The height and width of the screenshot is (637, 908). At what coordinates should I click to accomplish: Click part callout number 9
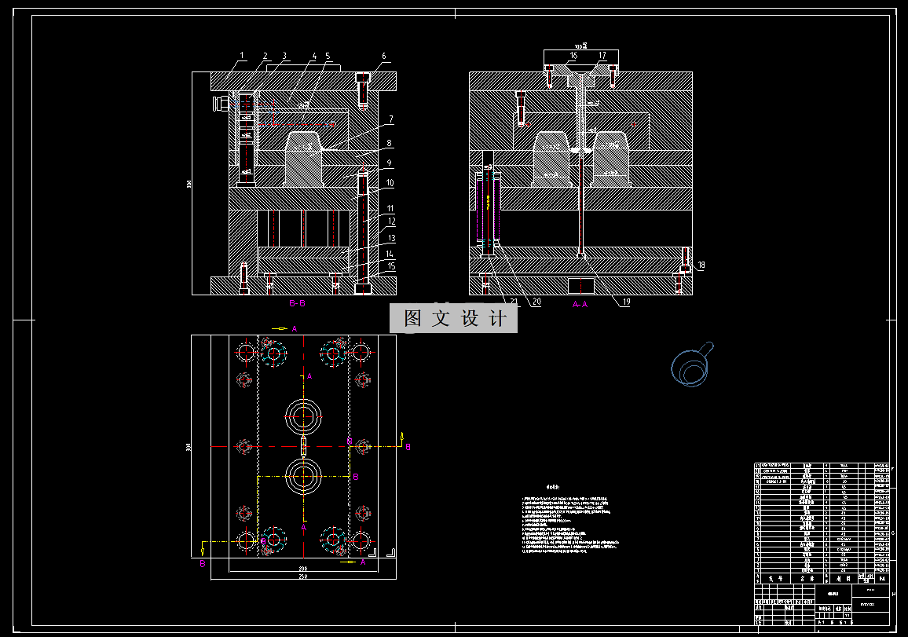(x=389, y=163)
